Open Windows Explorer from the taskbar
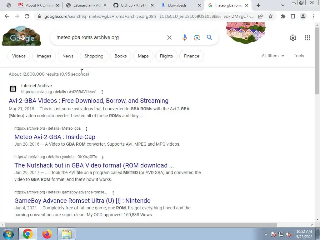Viewport: 320px width, 240px height. [67, 234]
